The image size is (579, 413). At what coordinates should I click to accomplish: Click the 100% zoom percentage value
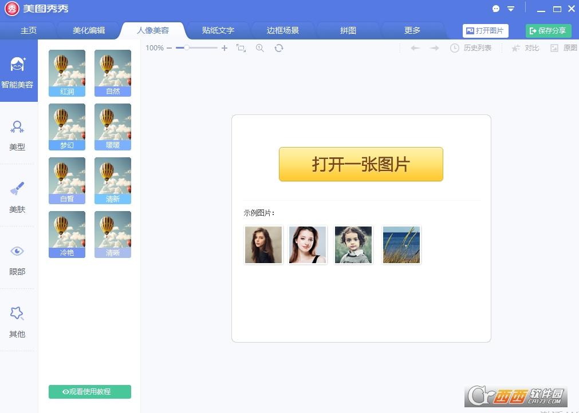[x=155, y=48]
